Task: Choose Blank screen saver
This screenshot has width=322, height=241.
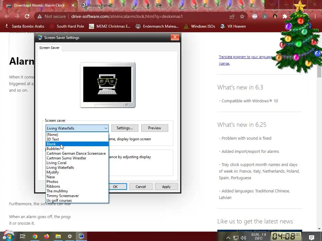Action: click(x=77, y=144)
